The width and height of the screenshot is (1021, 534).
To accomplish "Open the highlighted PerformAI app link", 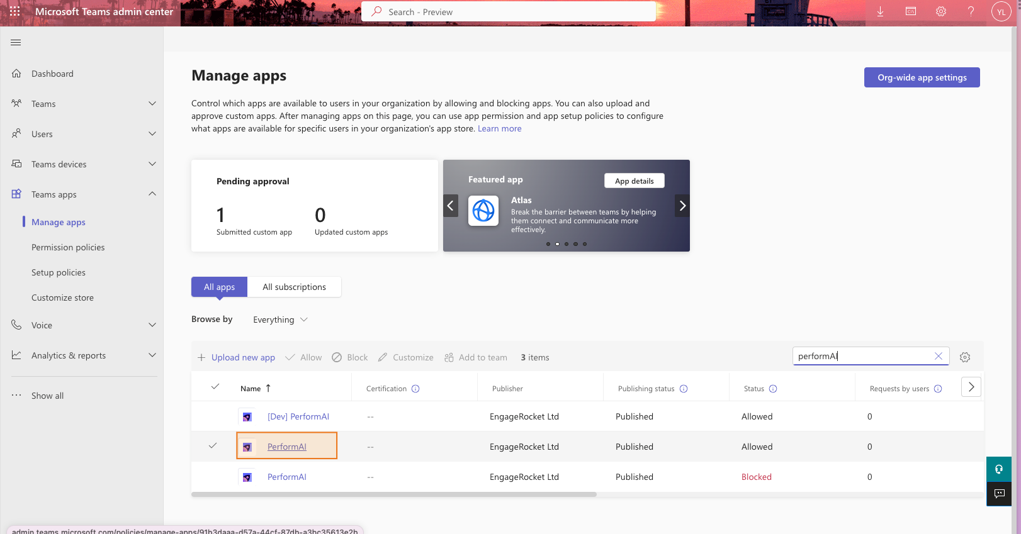I will pyautogui.click(x=287, y=447).
